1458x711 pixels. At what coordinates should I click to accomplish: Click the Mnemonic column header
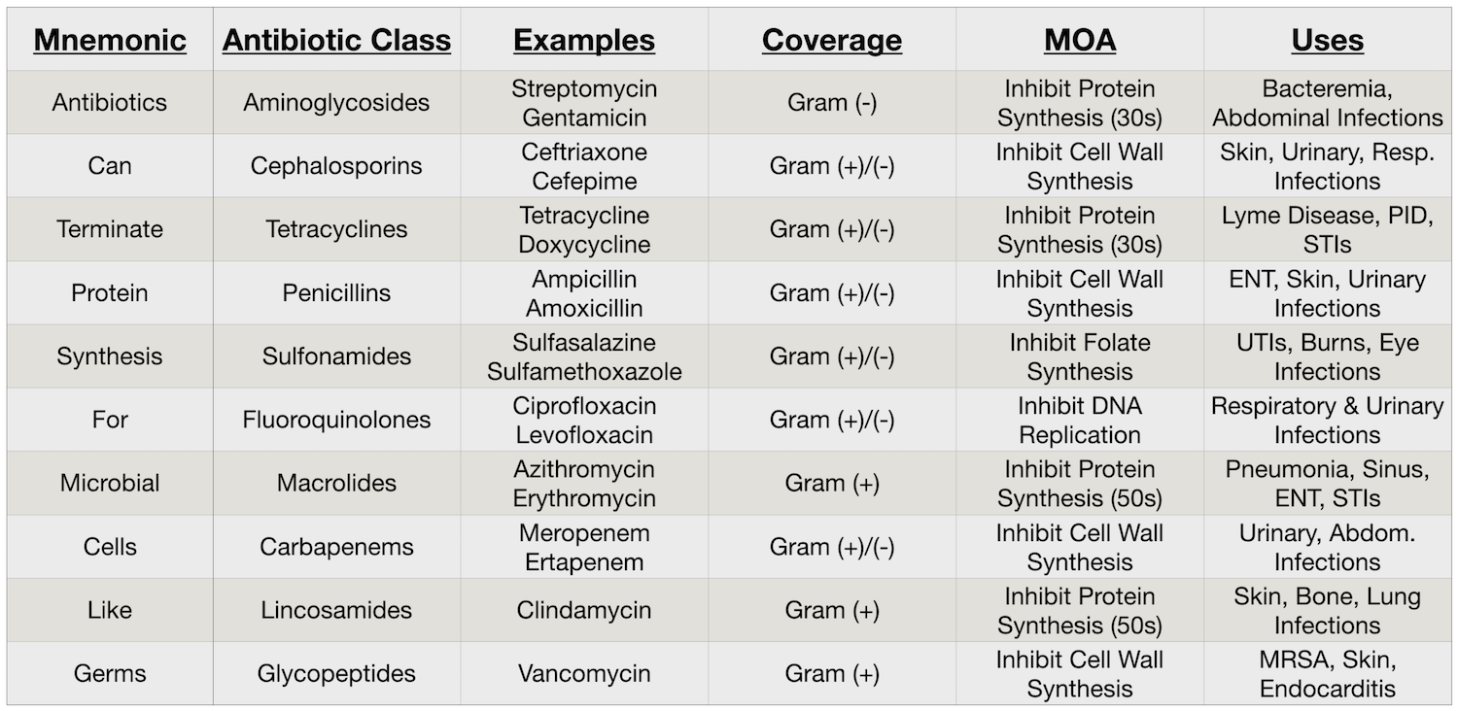pos(110,40)
